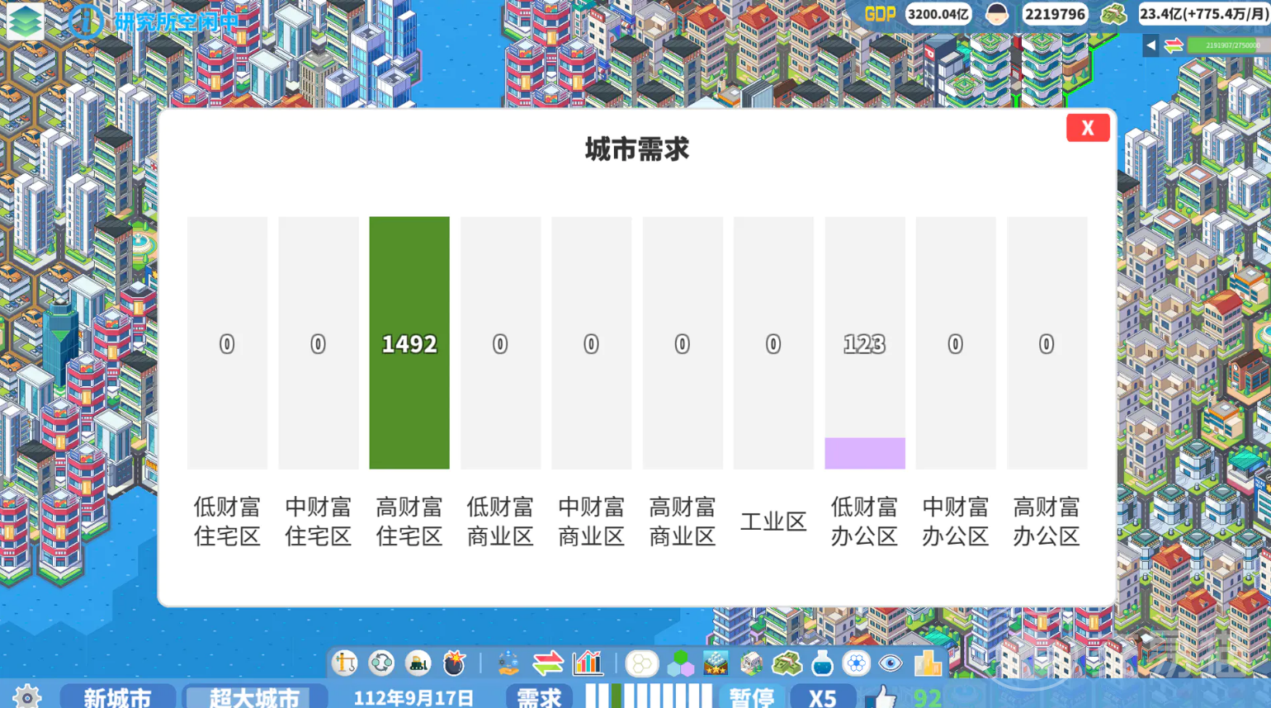Click the bulldozer demolish tool
The width and height of the screenshot is (1271, 708).
click(418, 663)
